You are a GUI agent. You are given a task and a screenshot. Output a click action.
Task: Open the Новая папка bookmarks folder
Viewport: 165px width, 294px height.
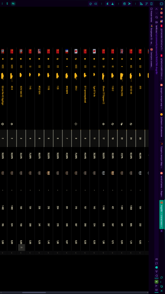[x=151, y=14]
